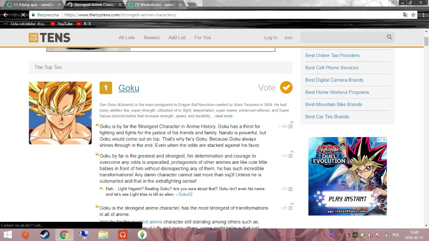This screenshot has height=241, width=429.
Task: Click the orange Vote checkmark for Goku
Action: tap(286, 87)
